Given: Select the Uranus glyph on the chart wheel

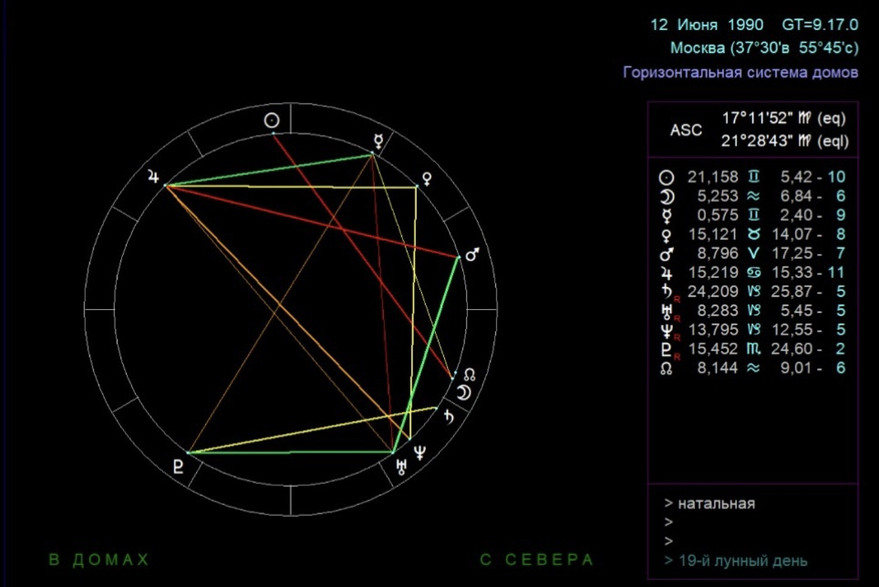Looking at the screenshot, I should [399, 469].
